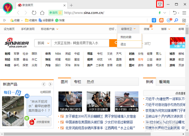Open the message bubble extension with badge
Viewport: 189px width, 136px height.
pyautogui.click(x=169, y=20)
